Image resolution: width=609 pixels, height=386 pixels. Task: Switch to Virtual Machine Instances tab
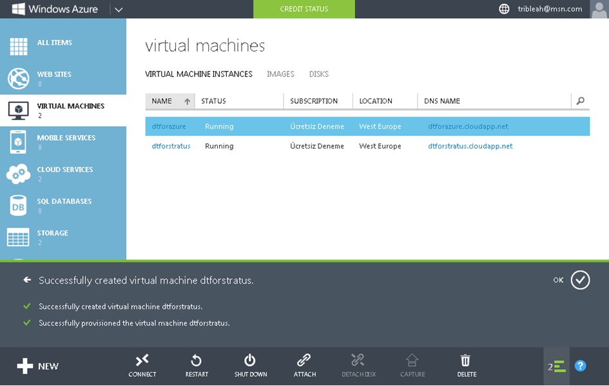(x=199, y=74)
